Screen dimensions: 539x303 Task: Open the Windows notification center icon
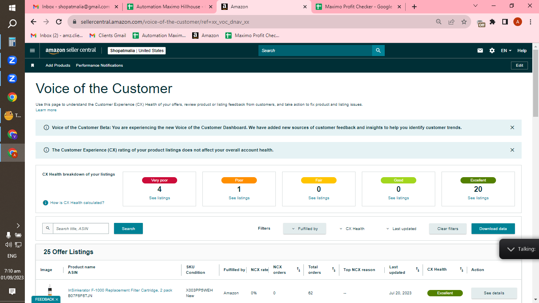click(12, 292)
